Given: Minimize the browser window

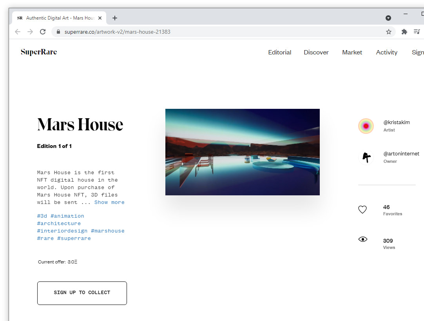Looking at the screenshot, I should pos(405,14).
